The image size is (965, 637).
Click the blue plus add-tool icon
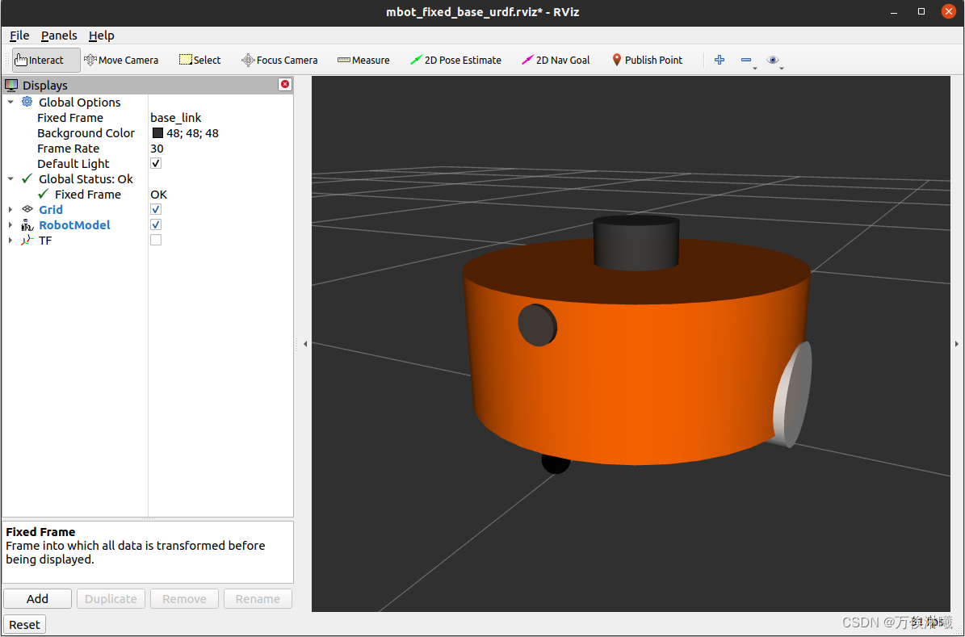720,60
